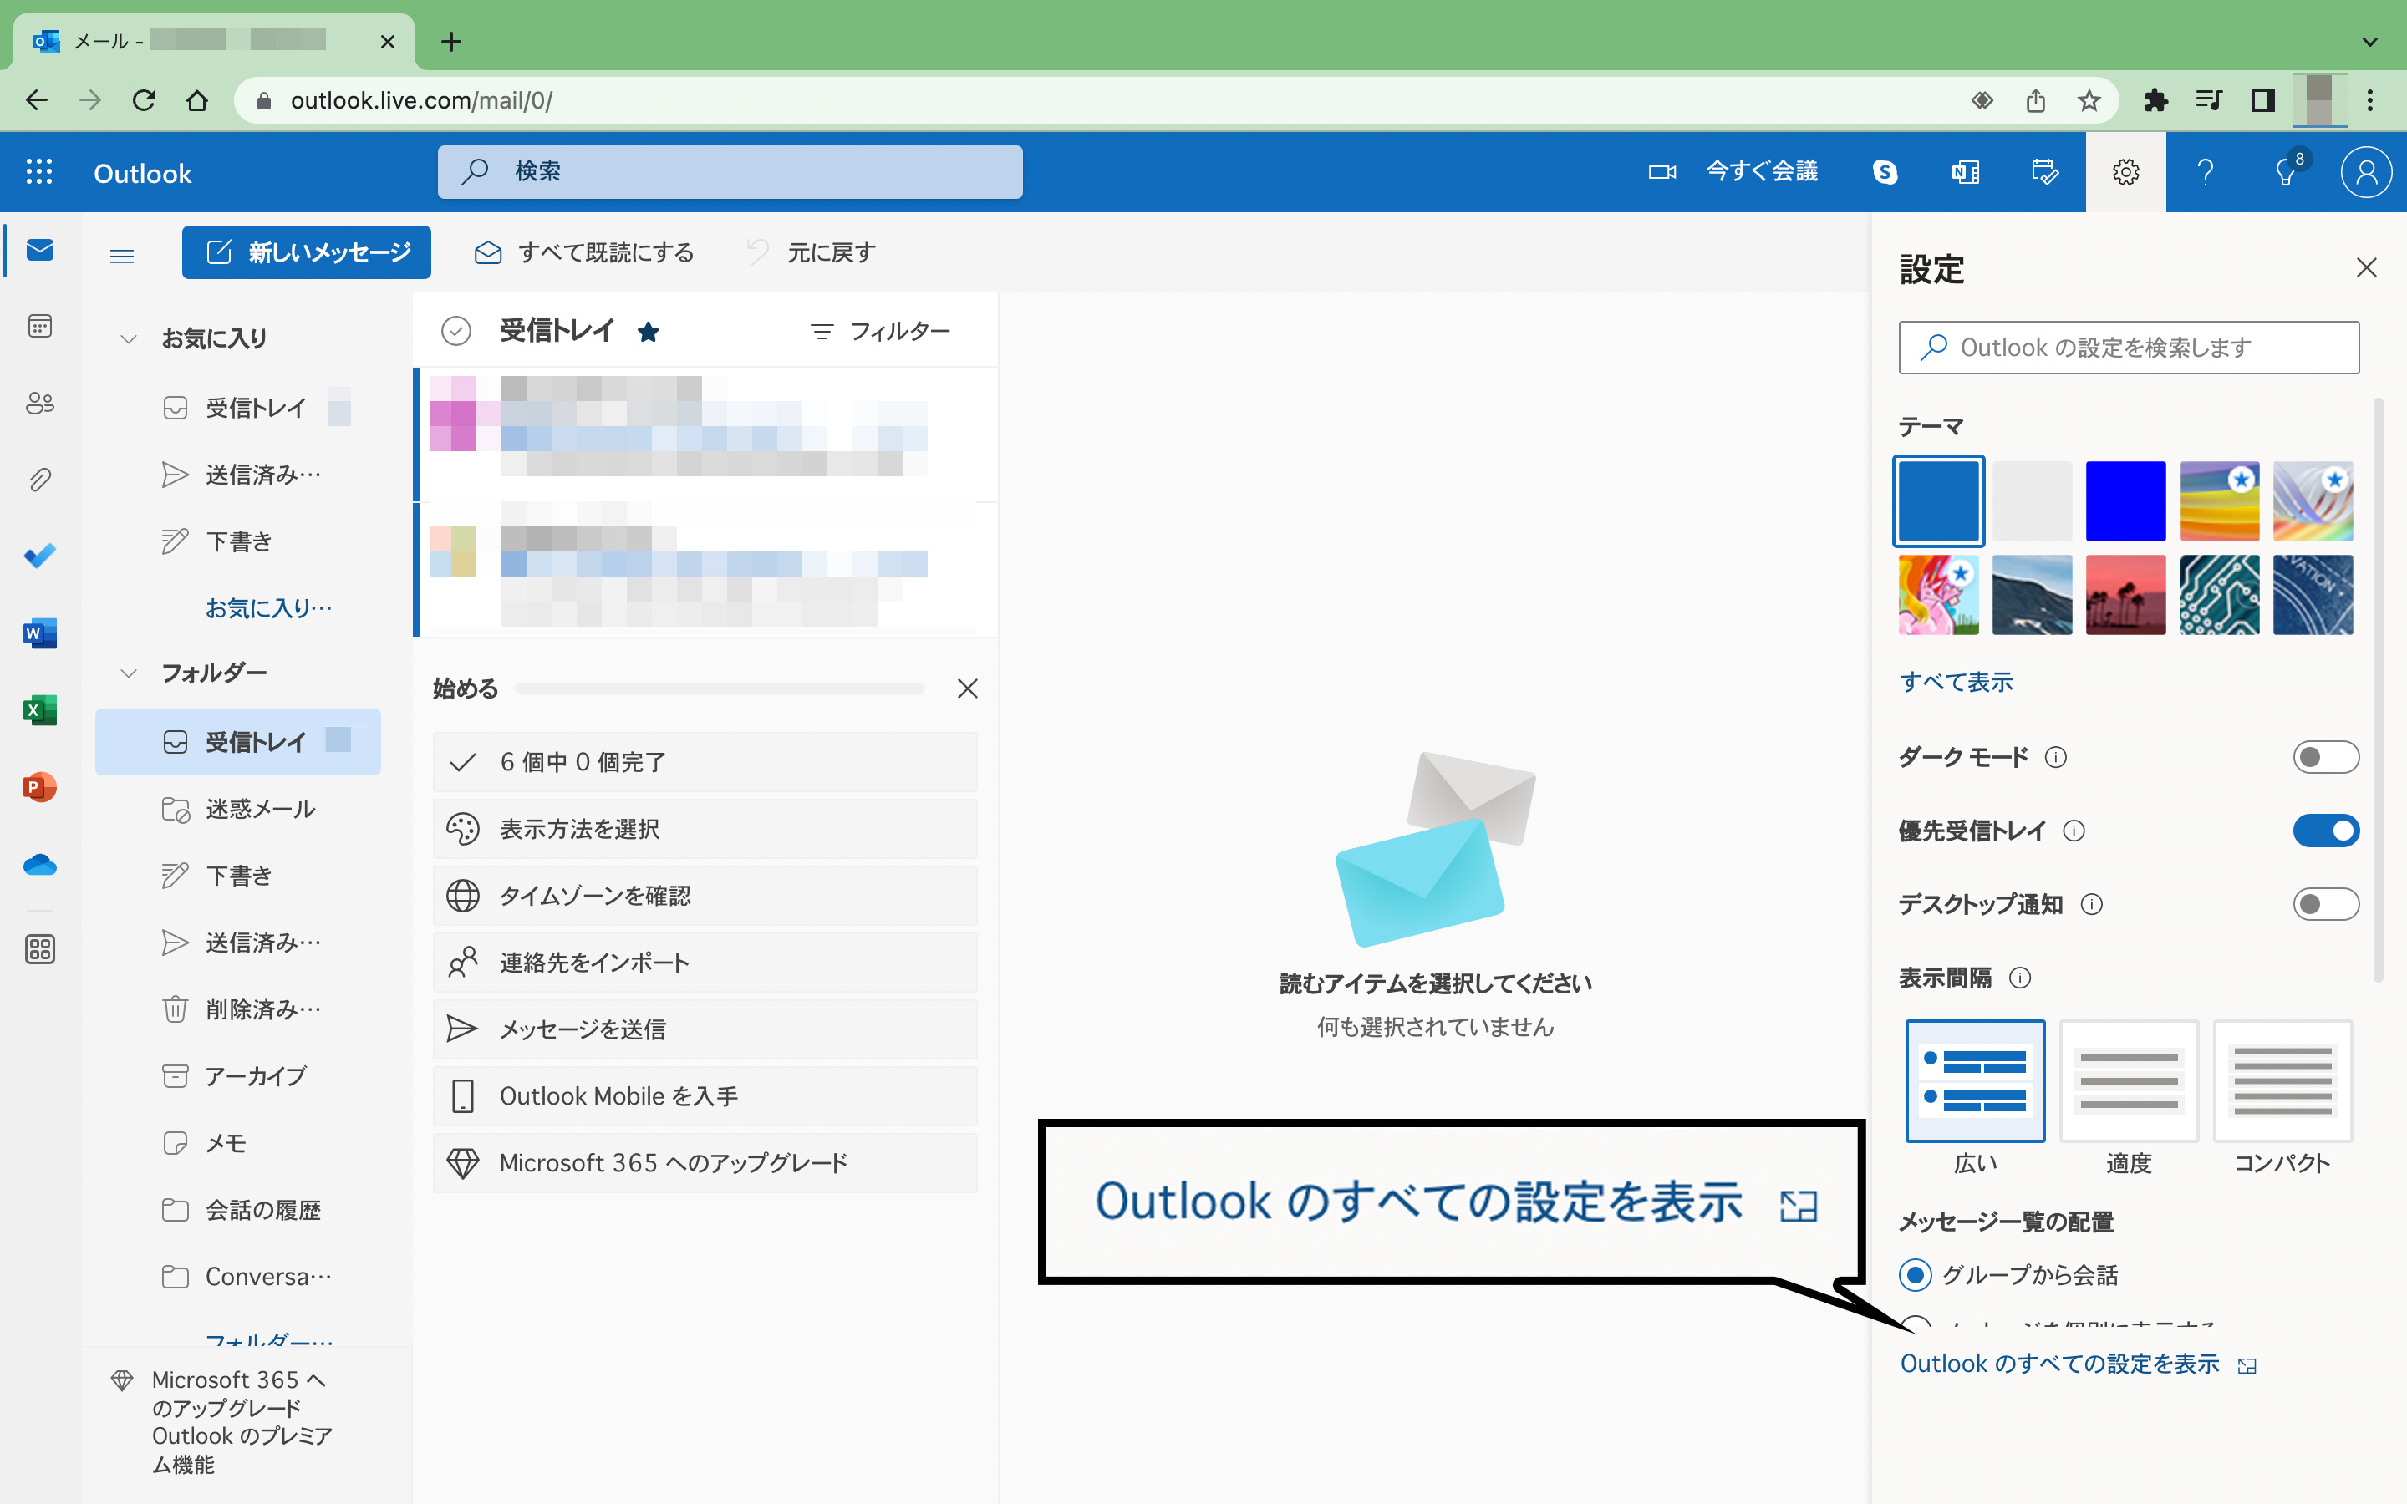Click the お気に入り… add favorite link
This screenshot has width=2407, height=1504.
[268, 607]
